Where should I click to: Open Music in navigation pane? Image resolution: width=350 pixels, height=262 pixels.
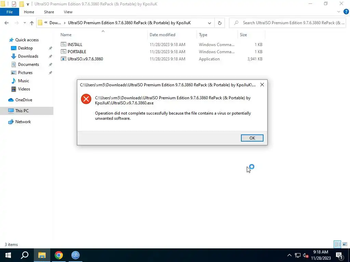click(24, 81)
